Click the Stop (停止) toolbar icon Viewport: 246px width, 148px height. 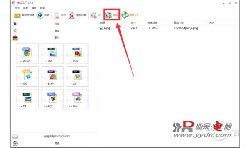click(93, 16)
